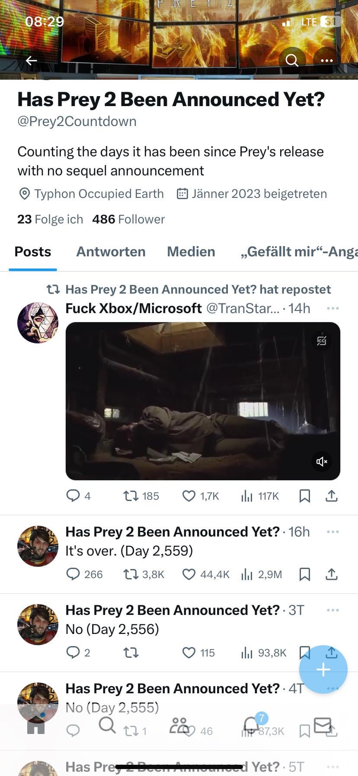Open the notifications bell icon
The image size is (358, 776).
(252, 725)
